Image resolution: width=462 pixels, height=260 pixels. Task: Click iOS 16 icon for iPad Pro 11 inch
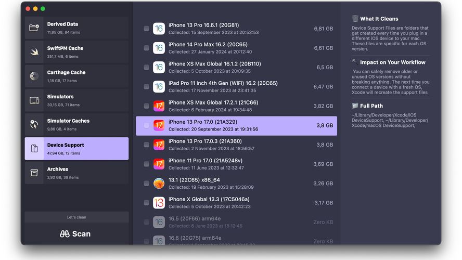(159, 86)
